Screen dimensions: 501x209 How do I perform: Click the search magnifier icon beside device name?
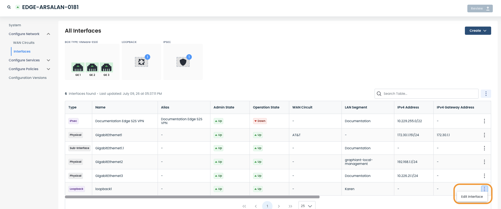pos(9,7)
